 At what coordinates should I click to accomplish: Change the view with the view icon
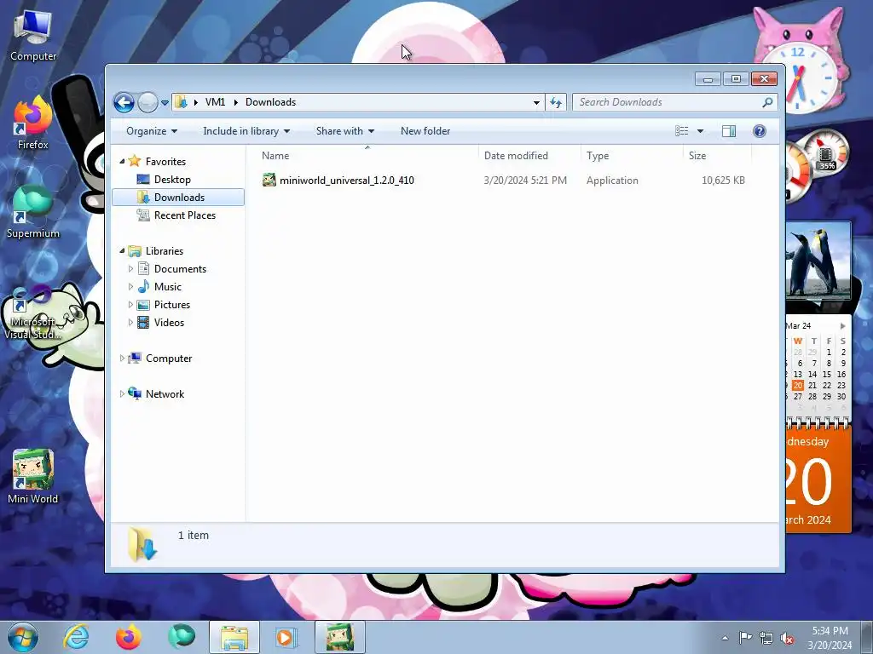coord(682,131)
